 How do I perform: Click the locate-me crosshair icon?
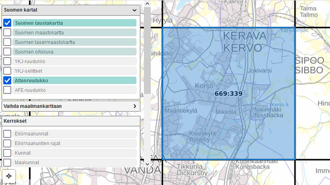point(9,176)
